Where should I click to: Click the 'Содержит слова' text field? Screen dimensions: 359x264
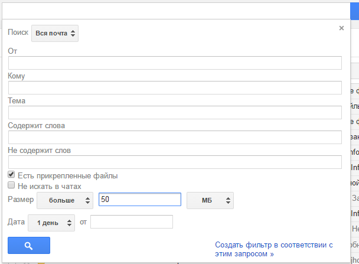pos(175,138)
